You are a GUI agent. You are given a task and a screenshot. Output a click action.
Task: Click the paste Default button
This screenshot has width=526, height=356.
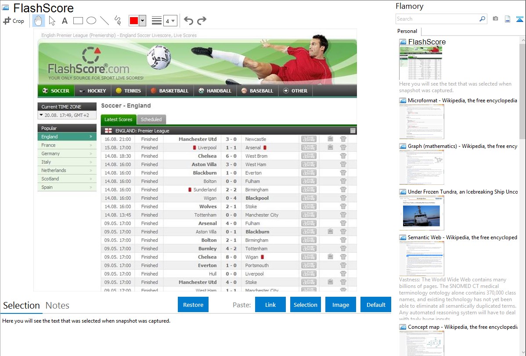click(376, 305)
